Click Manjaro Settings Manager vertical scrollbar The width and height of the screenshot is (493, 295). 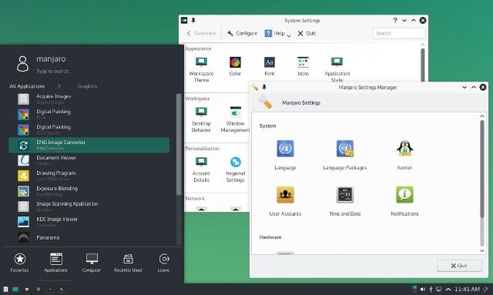pyautogui.click(x=482, y=169)
